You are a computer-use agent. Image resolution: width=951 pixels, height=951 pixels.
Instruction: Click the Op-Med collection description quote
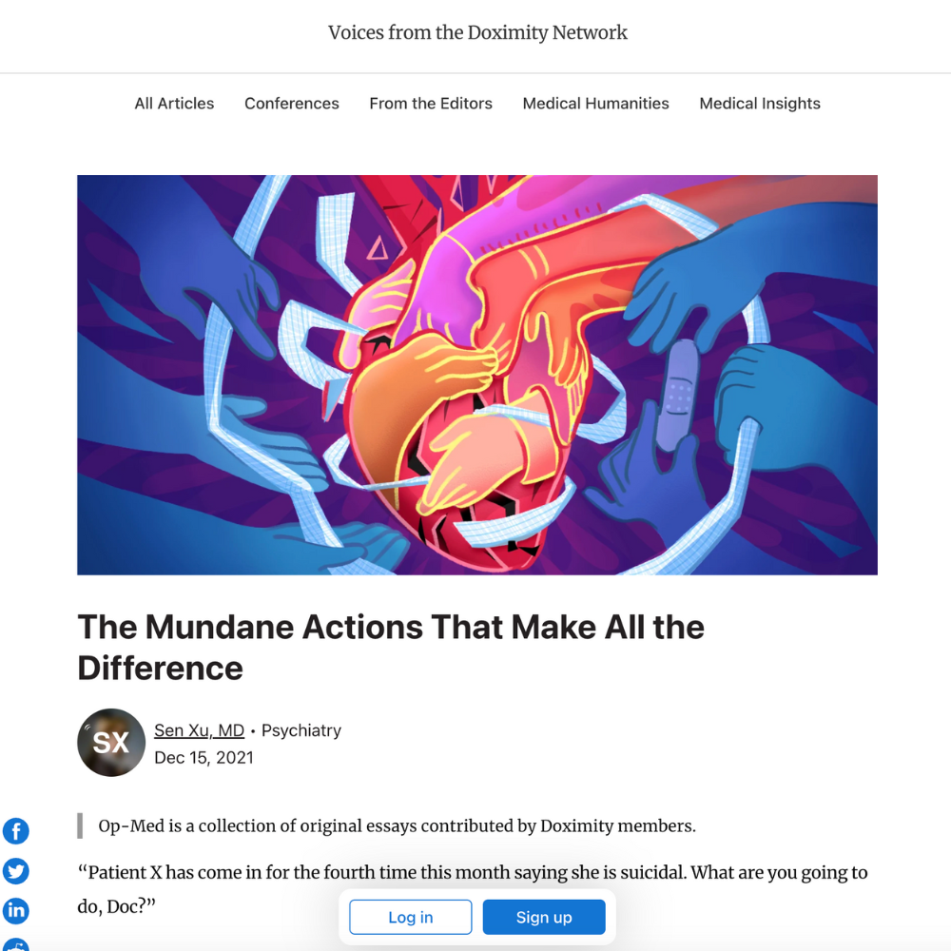397,826
